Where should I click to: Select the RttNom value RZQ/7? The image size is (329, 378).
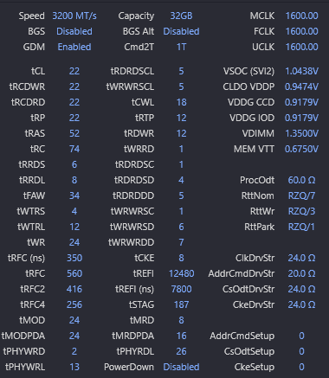tap(301, 195)
